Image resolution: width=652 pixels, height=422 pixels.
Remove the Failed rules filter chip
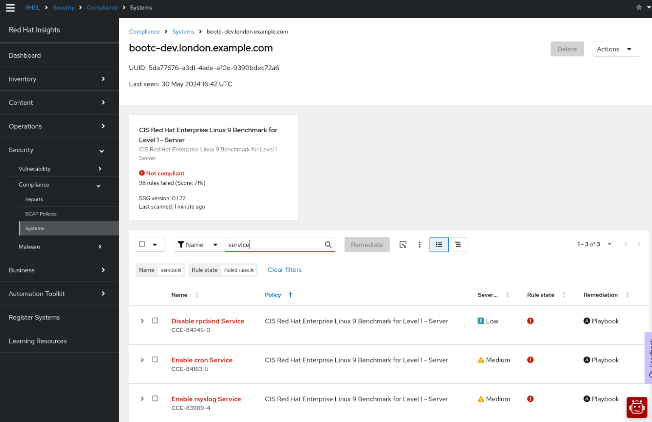coord(252,270)
